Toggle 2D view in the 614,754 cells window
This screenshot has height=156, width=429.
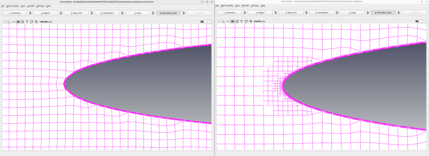(233, 21)
